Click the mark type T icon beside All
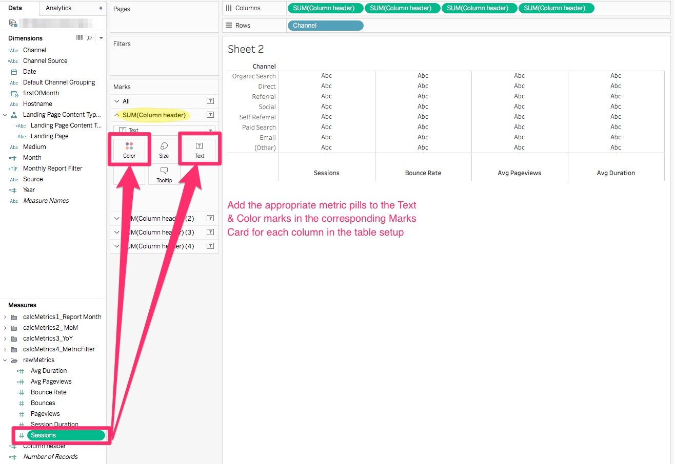674x464 pixels. click(210, 101)
